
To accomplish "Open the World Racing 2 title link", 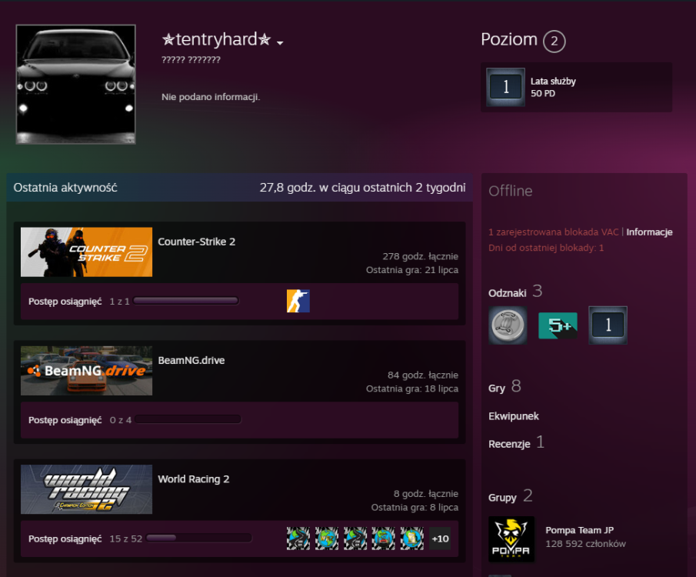I will (194, 479).
